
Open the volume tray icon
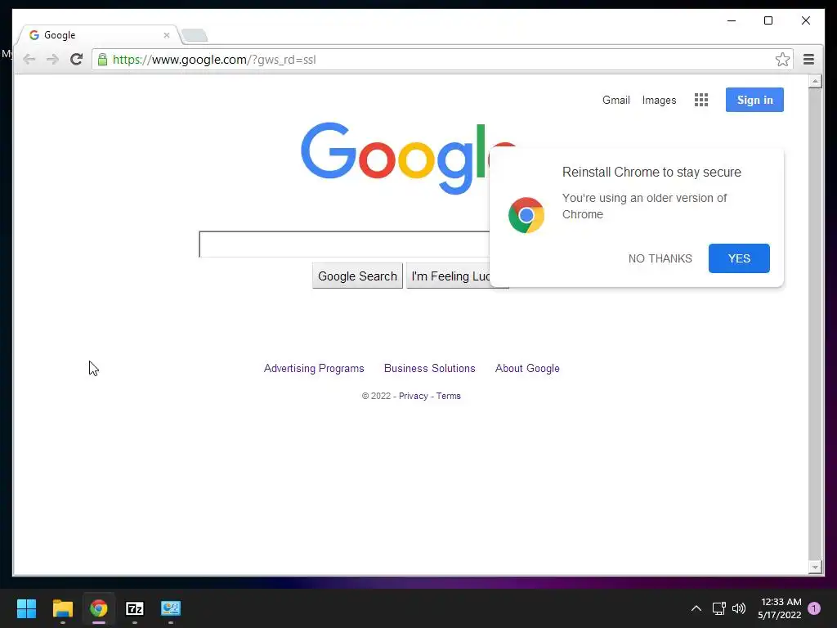coord(739,608)
